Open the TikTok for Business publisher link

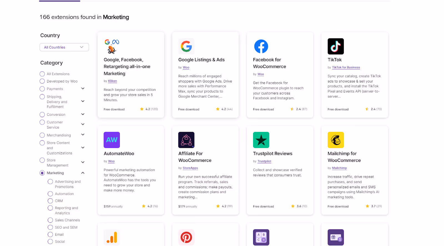click(346, 67)
